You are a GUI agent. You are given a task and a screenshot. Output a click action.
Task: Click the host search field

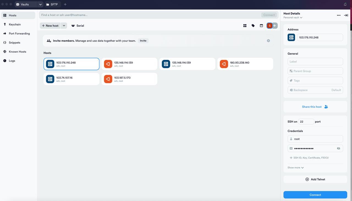150,15
